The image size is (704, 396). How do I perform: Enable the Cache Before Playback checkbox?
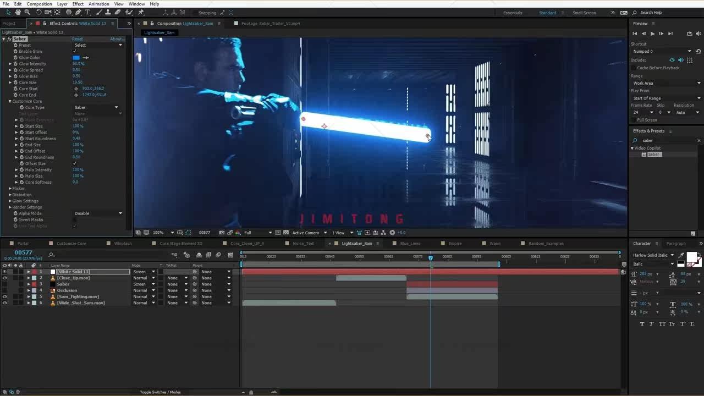point(634,68)
